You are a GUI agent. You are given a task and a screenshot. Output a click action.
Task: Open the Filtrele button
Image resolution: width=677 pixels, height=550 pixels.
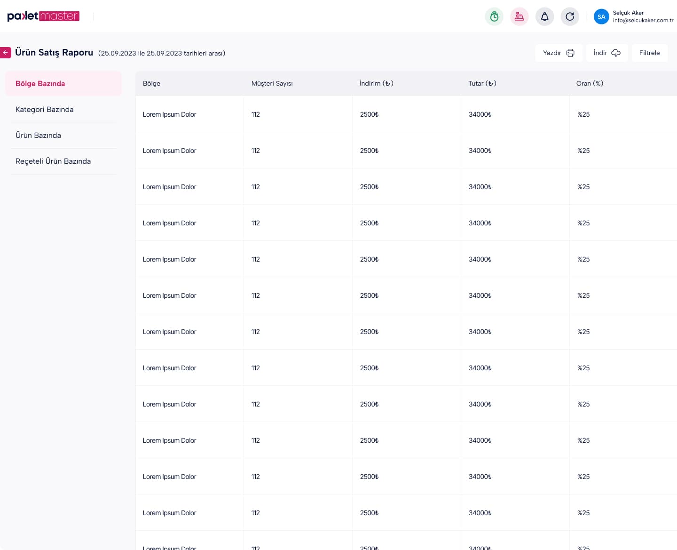click(649, 53)
